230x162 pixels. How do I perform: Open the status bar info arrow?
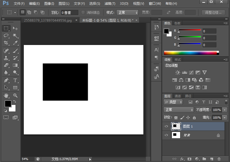point(90,159)
